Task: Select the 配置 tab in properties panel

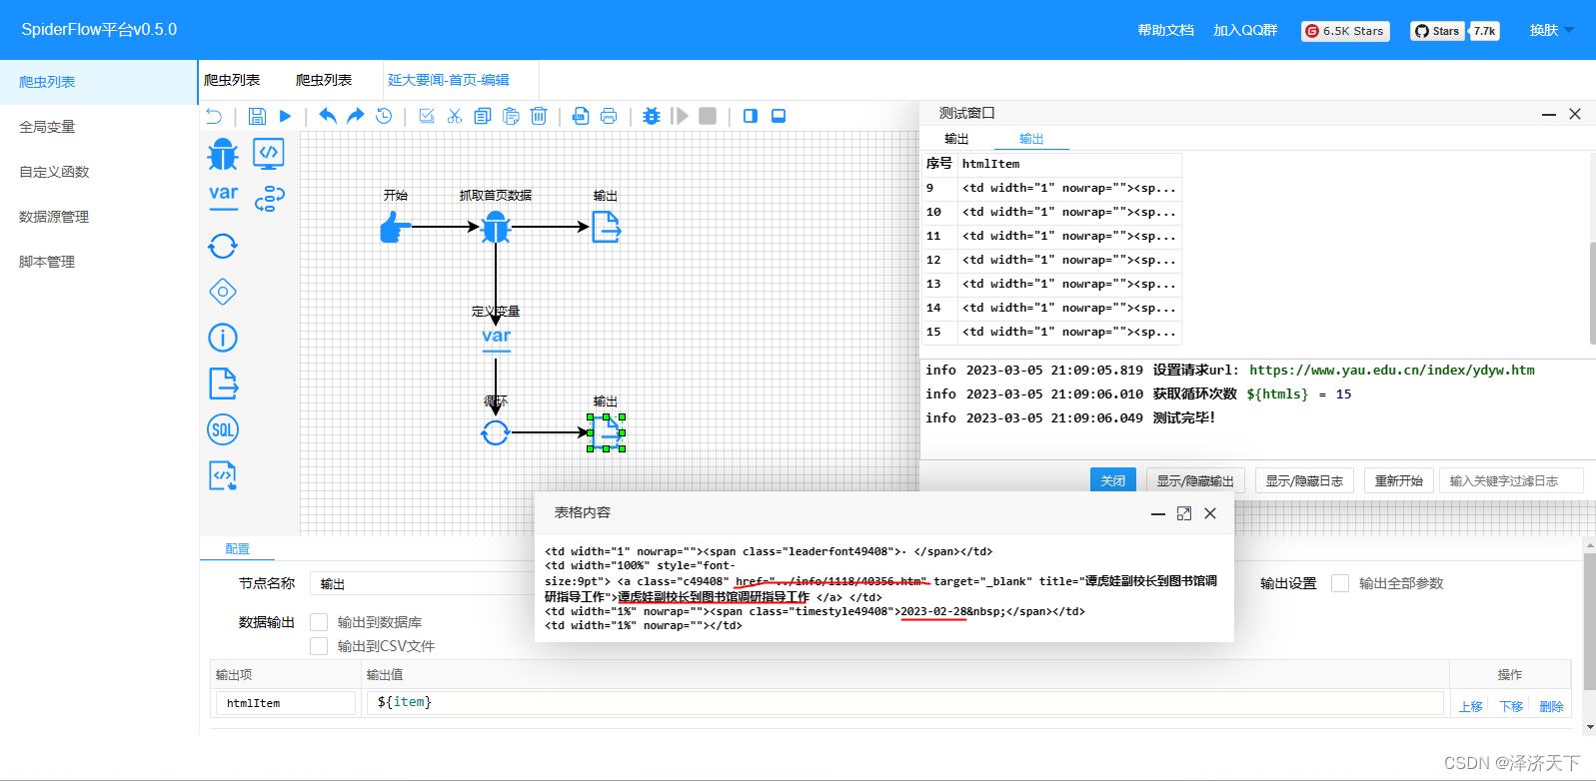Action: (x=237, y=549)
